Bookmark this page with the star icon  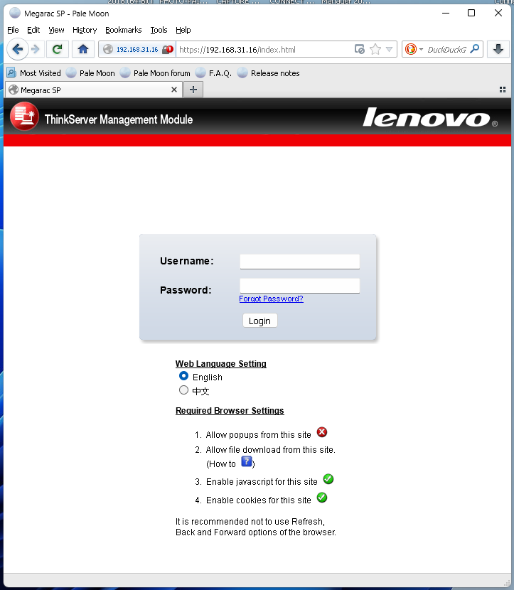[x=375, y=49]
